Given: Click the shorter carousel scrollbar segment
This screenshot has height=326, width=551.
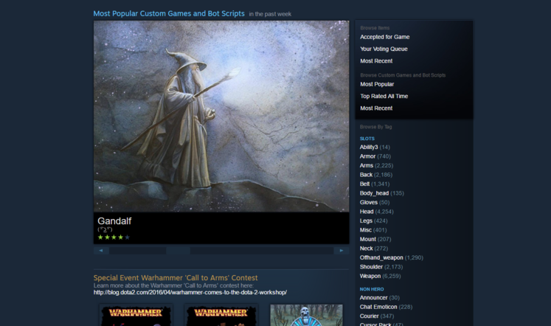Looking at the screenshot, I should pos(138,251).
